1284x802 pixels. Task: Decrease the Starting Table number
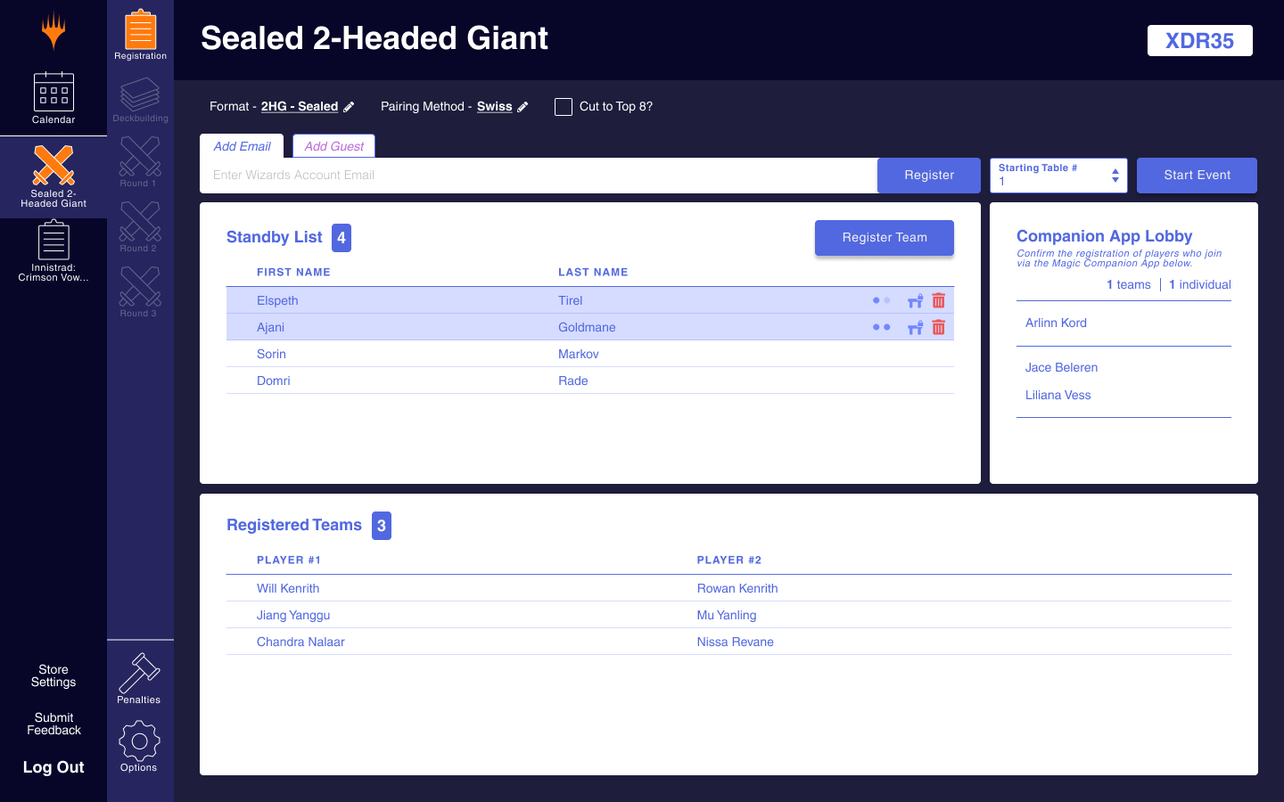(x=1115, y=180)
